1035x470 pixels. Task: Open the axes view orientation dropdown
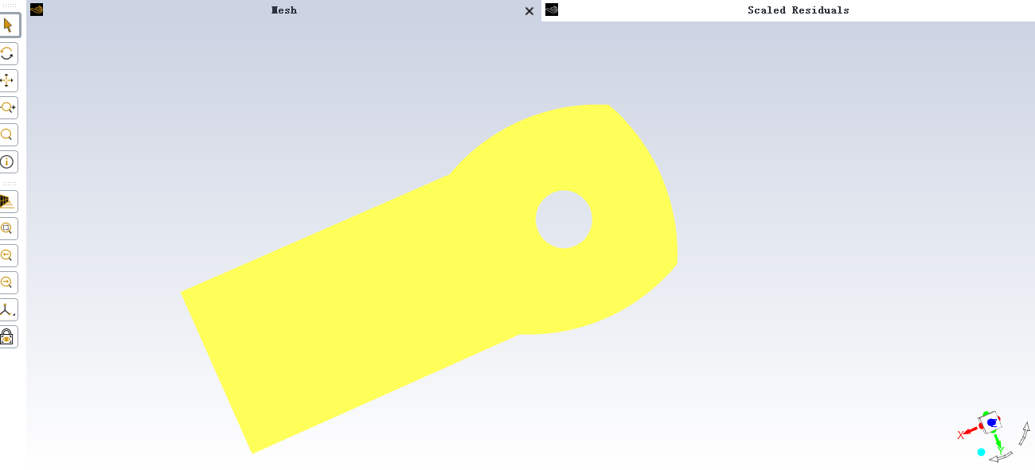(8, 309)
